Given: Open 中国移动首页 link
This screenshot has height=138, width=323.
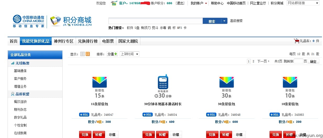Looking at the screenshot, I should (236, 3).
